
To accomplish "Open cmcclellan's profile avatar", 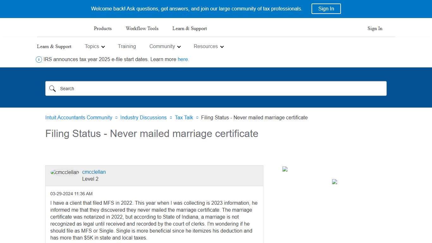I will pyautogui.click(x=64, y=172).
